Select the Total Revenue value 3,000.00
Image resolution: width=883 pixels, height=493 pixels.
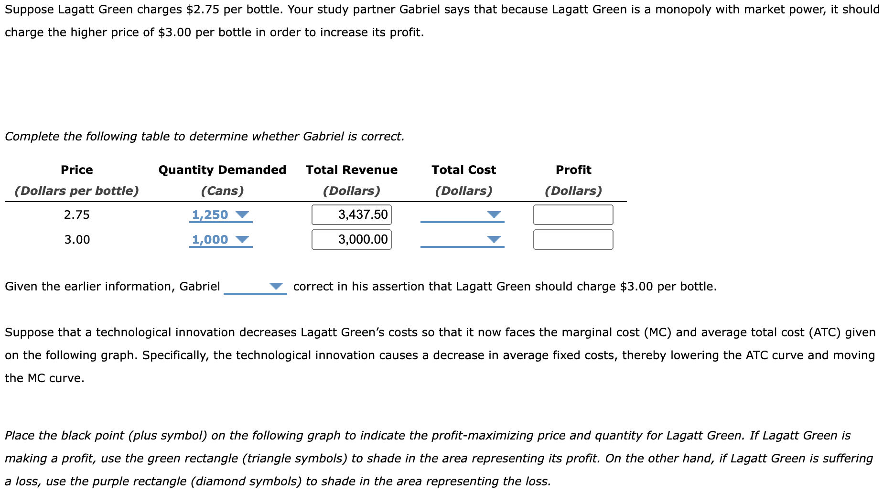click(x=351, y=239)
